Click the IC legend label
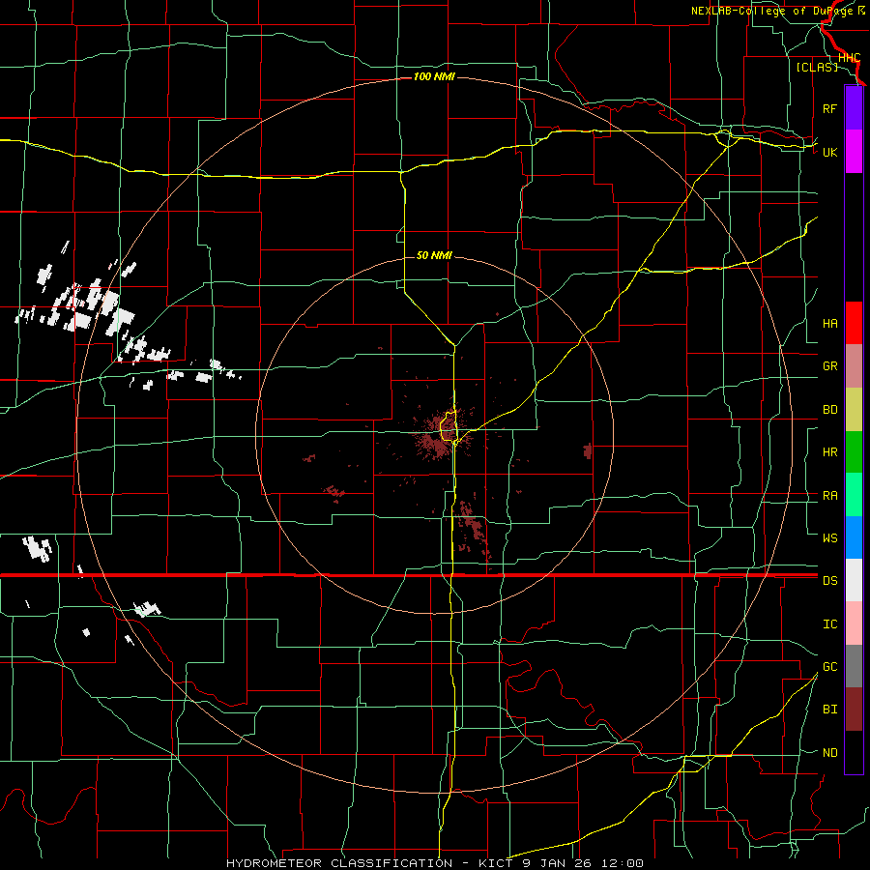 (829, 624)
